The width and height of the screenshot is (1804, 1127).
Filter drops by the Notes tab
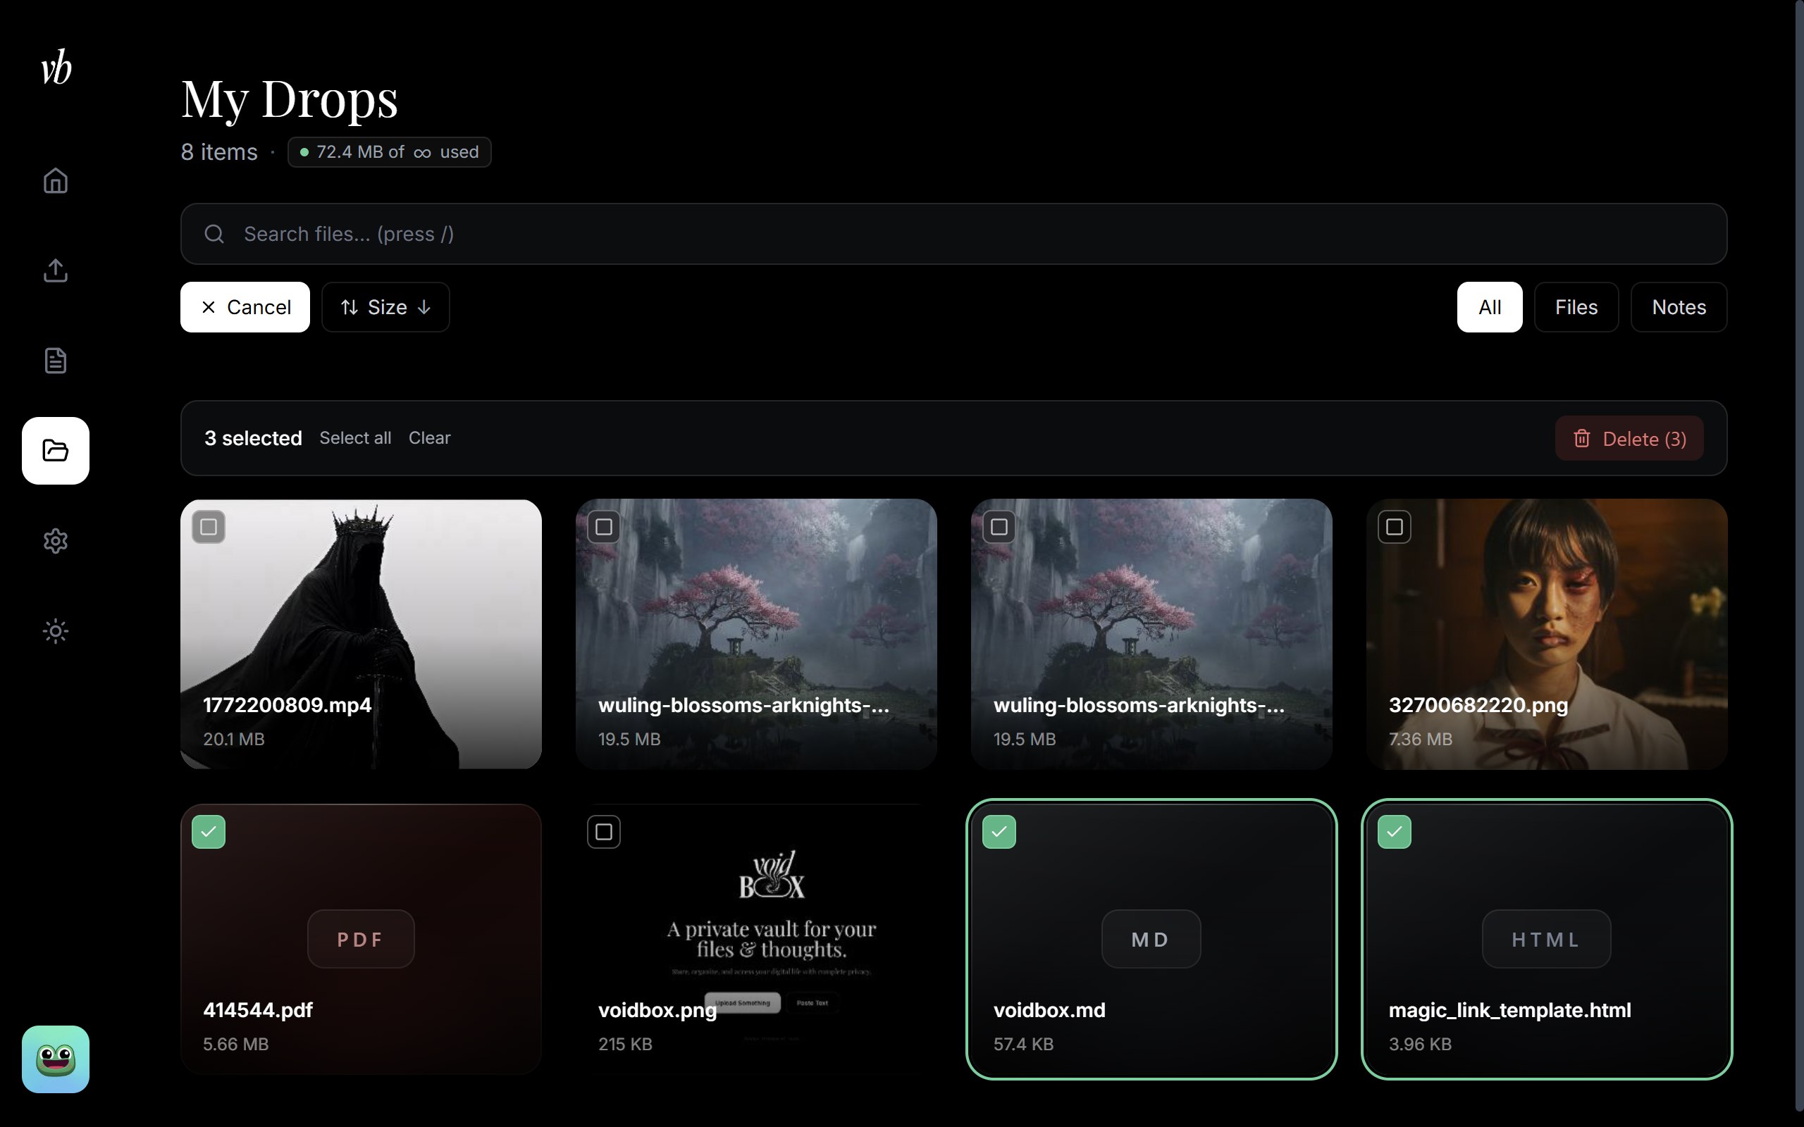pos(1679,307)
